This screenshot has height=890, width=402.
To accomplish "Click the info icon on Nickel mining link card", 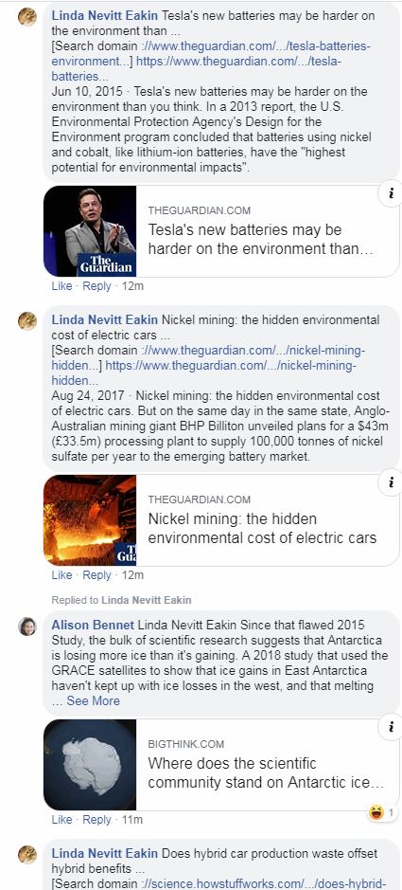I will [392, 483].
